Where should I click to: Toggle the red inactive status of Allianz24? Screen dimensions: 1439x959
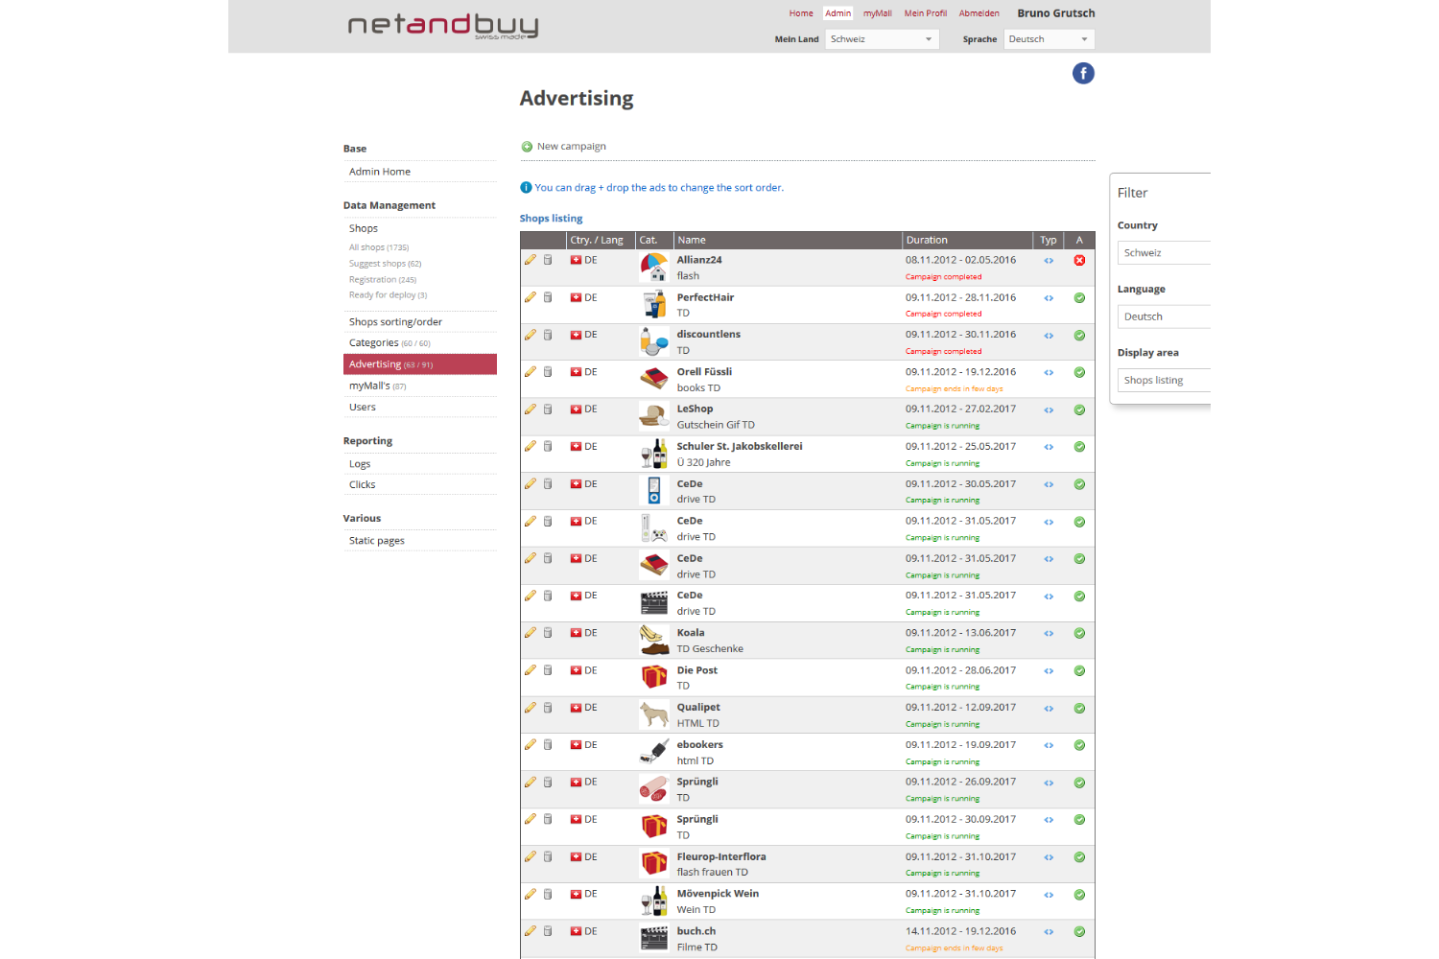[x=1079, y=260]
